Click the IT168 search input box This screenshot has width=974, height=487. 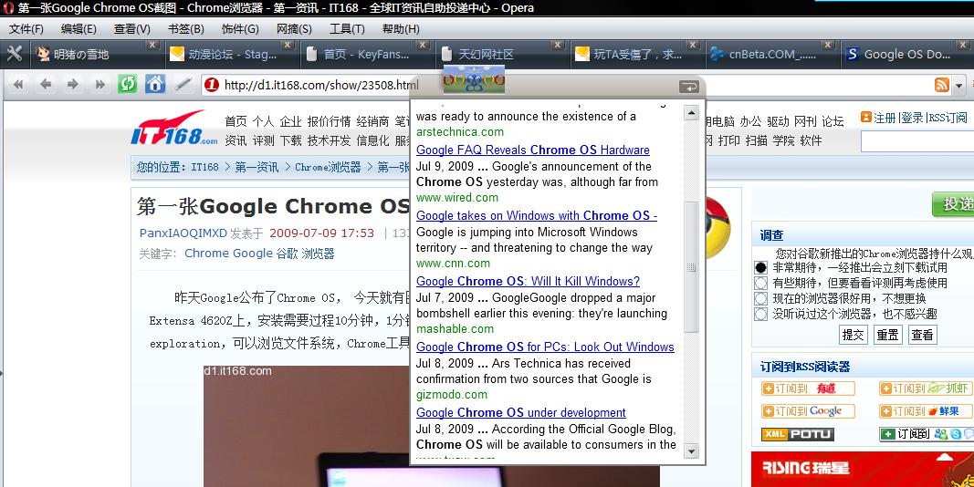click(x=916, y=142)
